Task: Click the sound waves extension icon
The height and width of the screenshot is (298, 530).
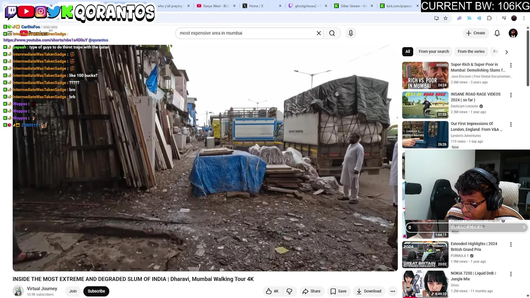Action: click(x=479, y=18)
